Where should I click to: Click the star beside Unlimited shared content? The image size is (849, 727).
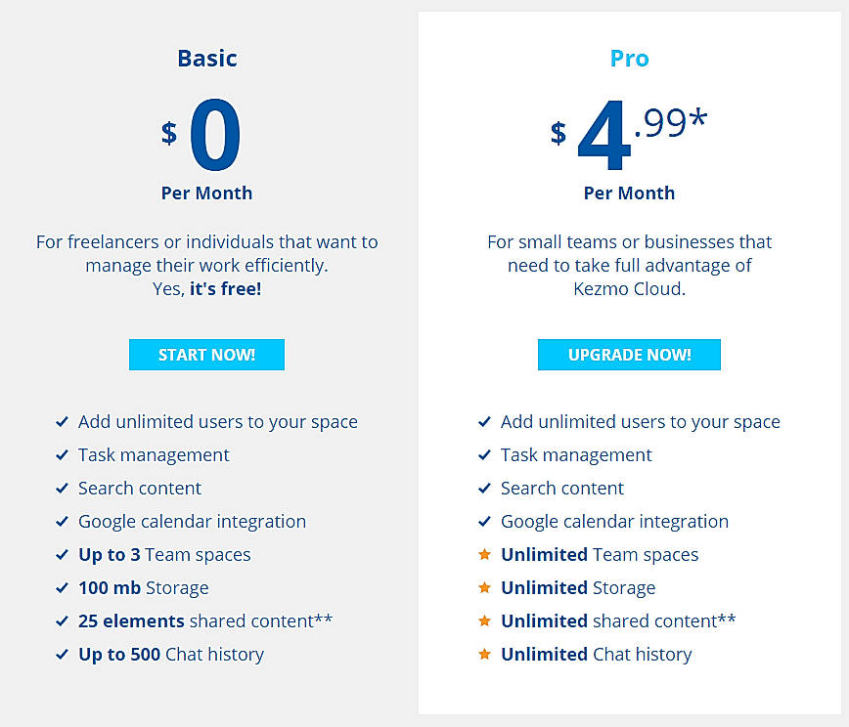[484, 620]
